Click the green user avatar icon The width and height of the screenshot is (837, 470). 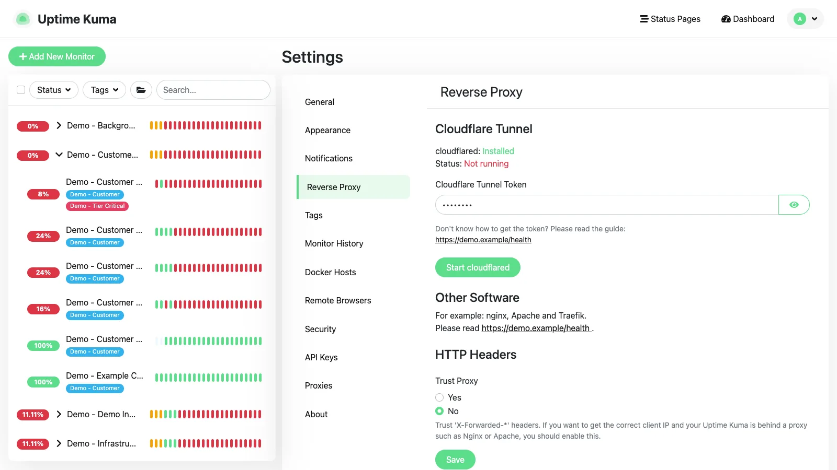pyautogui.click(x=799, y=19)
